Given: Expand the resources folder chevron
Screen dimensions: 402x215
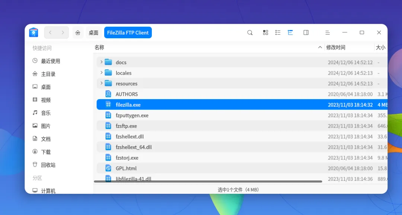Looking at the screenshot, I should [101, 83].
